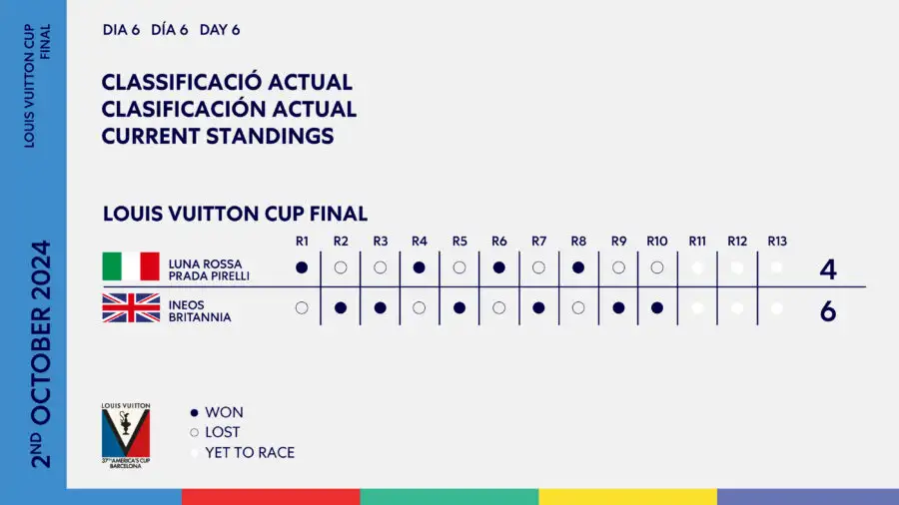Click the R7 race column header
Viewport: 899px width, 505px height.
[538, 242]
